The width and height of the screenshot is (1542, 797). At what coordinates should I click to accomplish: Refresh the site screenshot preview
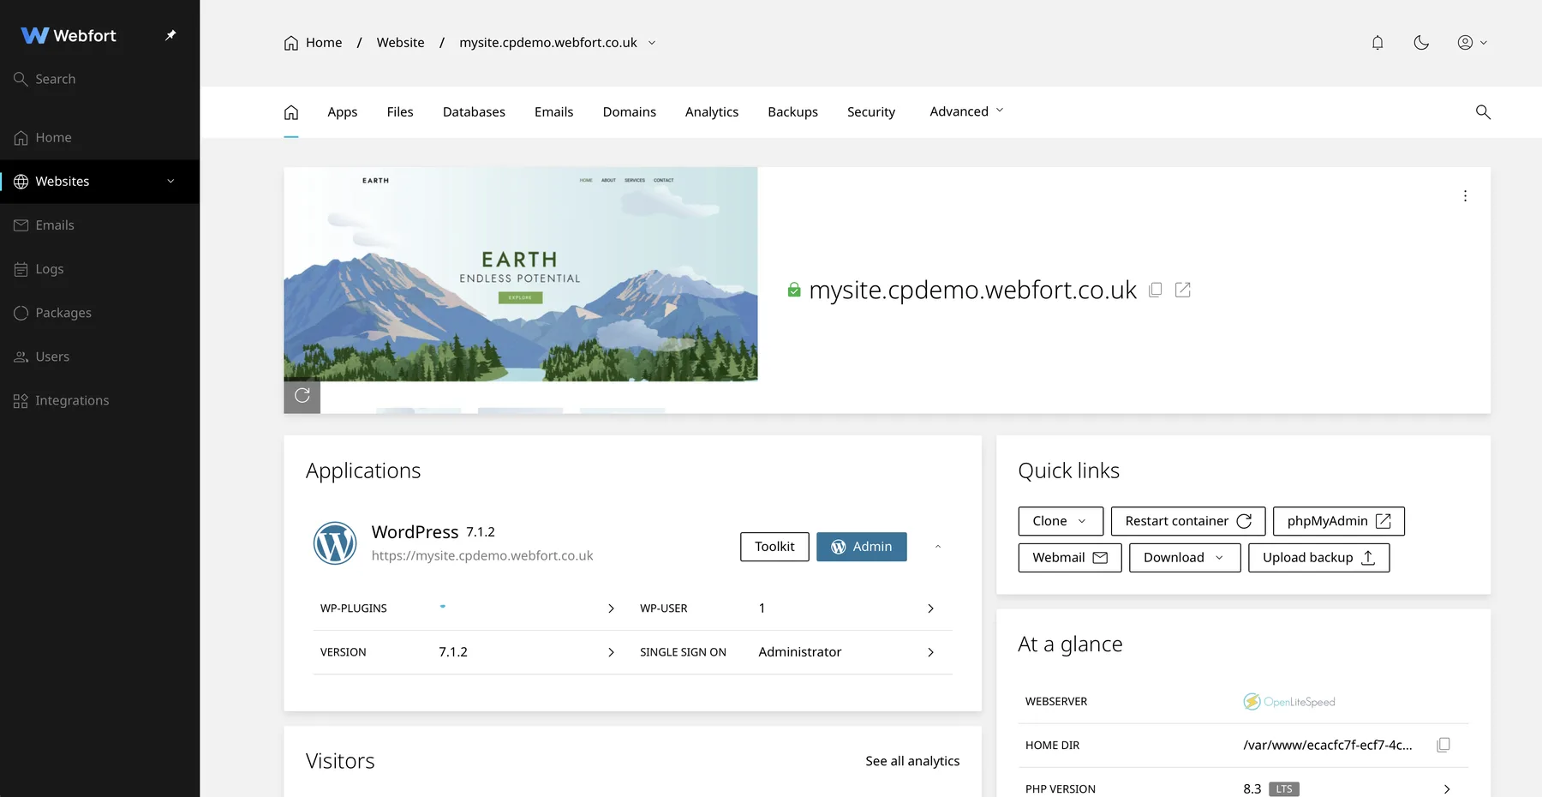[x=302, y=396]
